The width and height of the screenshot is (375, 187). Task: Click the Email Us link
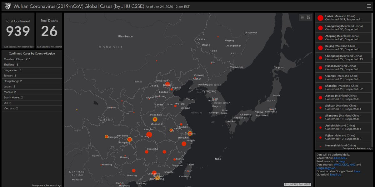pyautogui.click(x=335, y=175)
